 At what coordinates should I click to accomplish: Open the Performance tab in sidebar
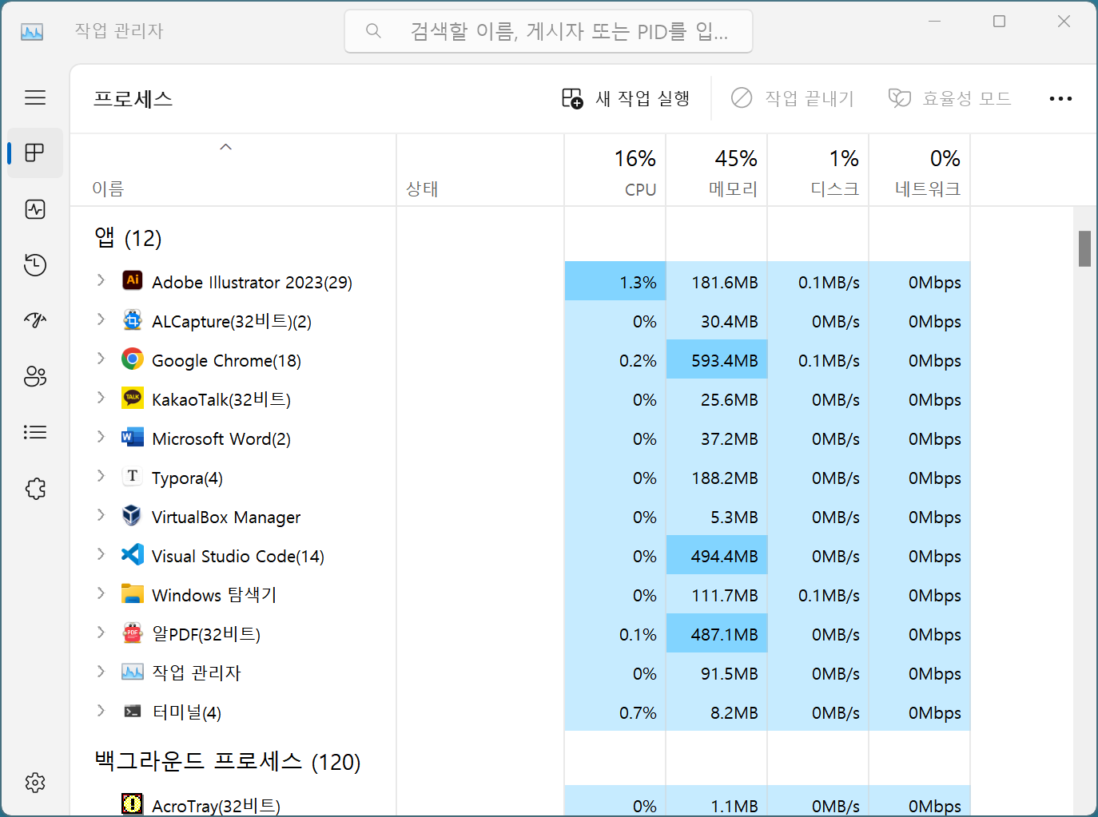coord(35,209)
